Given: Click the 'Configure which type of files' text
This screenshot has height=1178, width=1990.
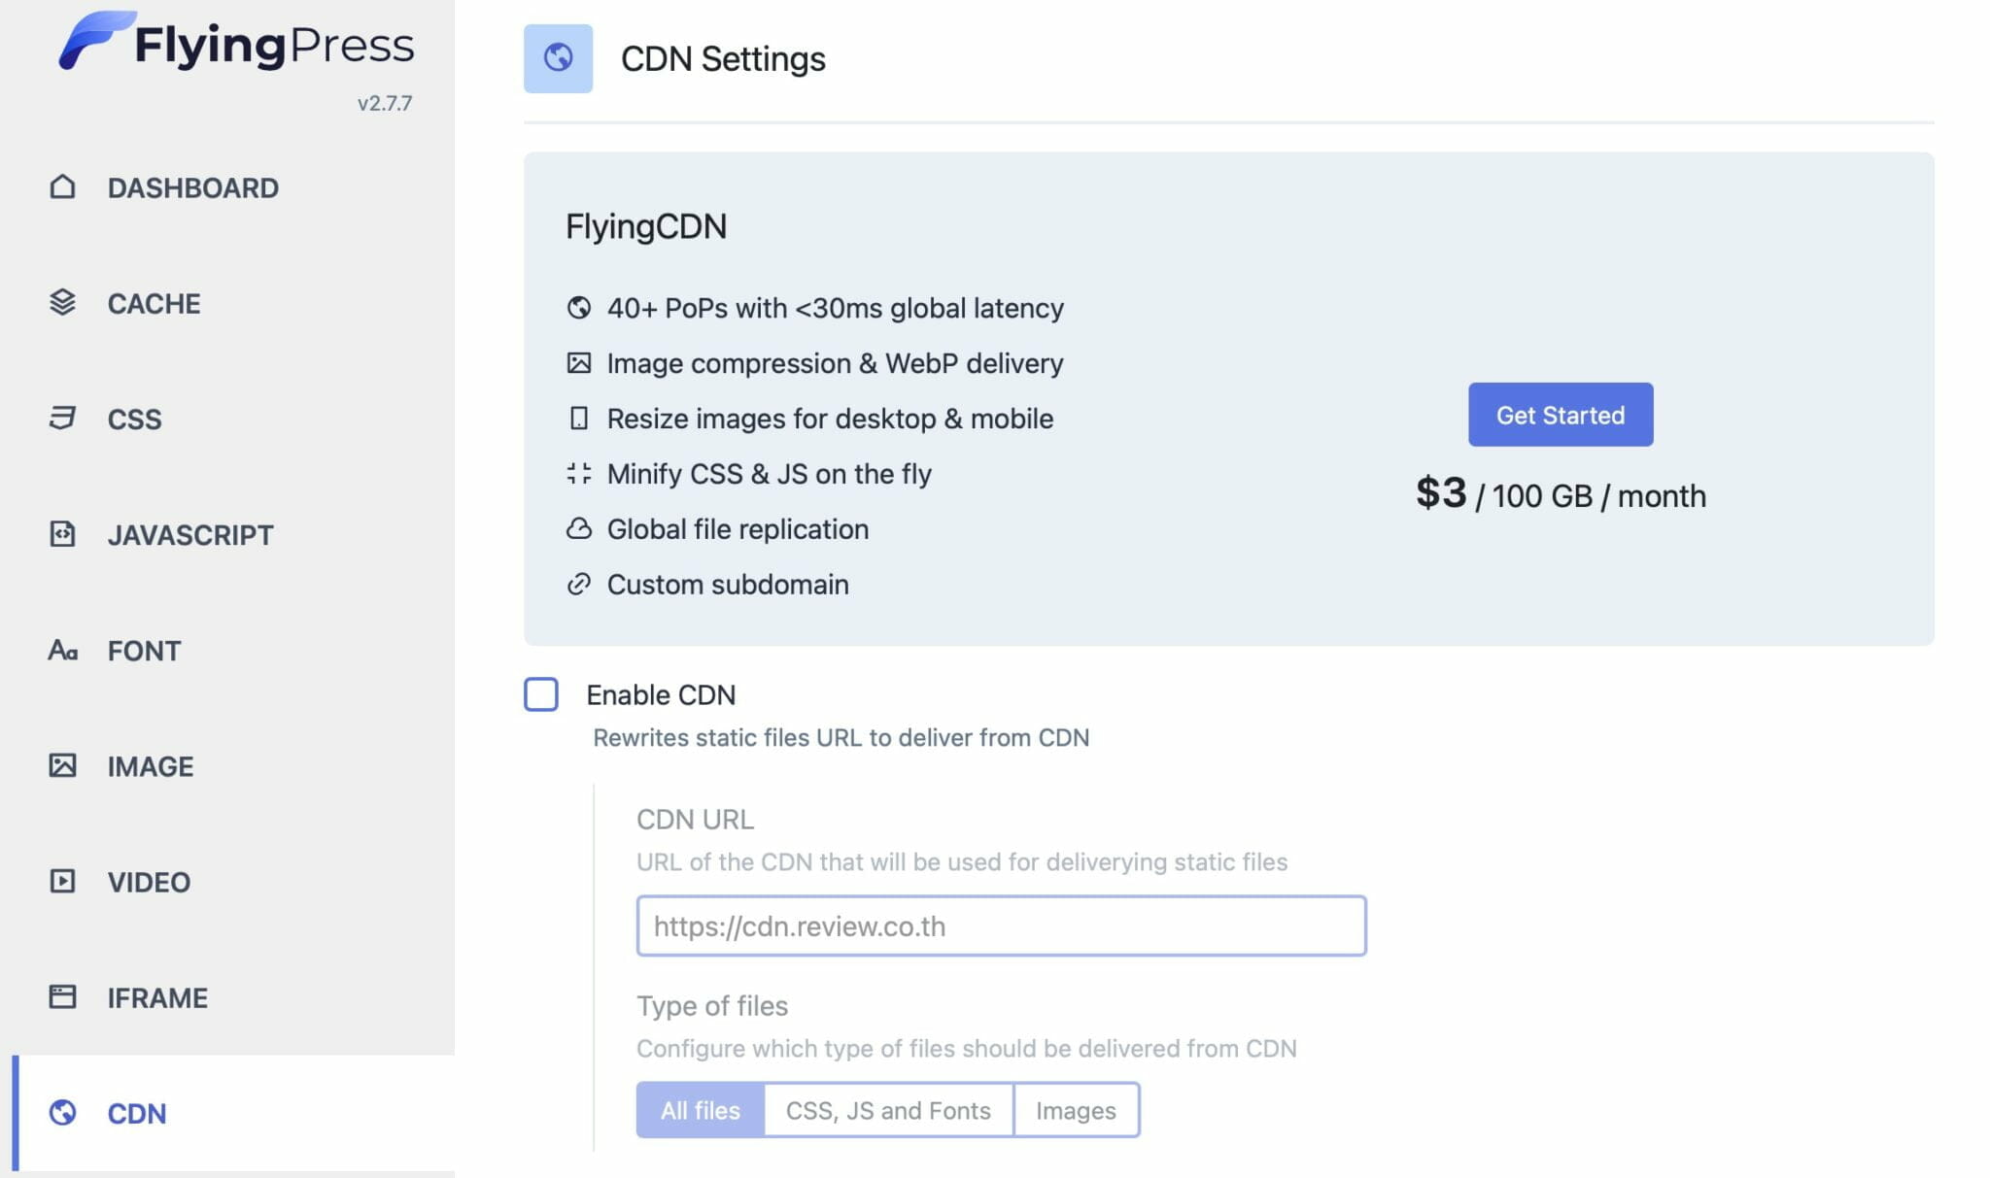Looking at the screenshot, I should click(x=967, y=1048).
